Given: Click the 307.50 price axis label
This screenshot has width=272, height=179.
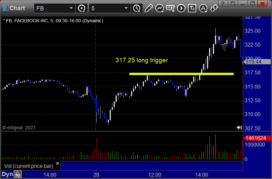Looking at the screenshot, I should point(252,128).
